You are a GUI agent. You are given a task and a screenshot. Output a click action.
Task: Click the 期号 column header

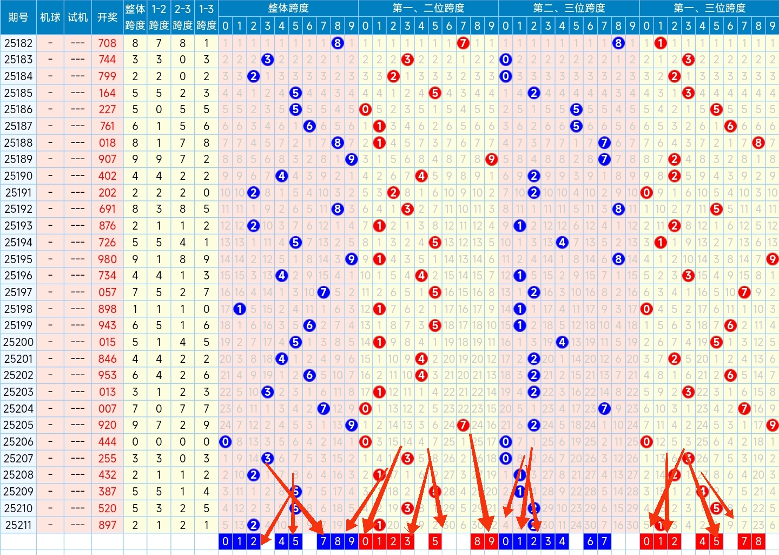coord(18,17)
